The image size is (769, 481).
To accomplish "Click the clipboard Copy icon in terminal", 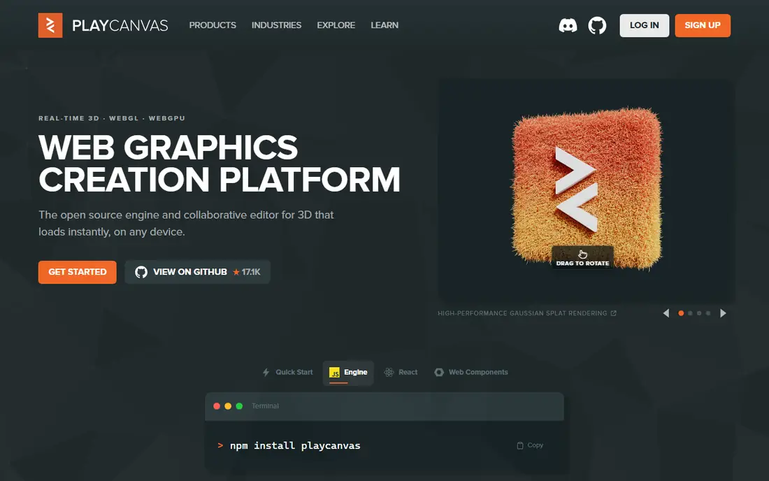I will click(x=520, y=445).
